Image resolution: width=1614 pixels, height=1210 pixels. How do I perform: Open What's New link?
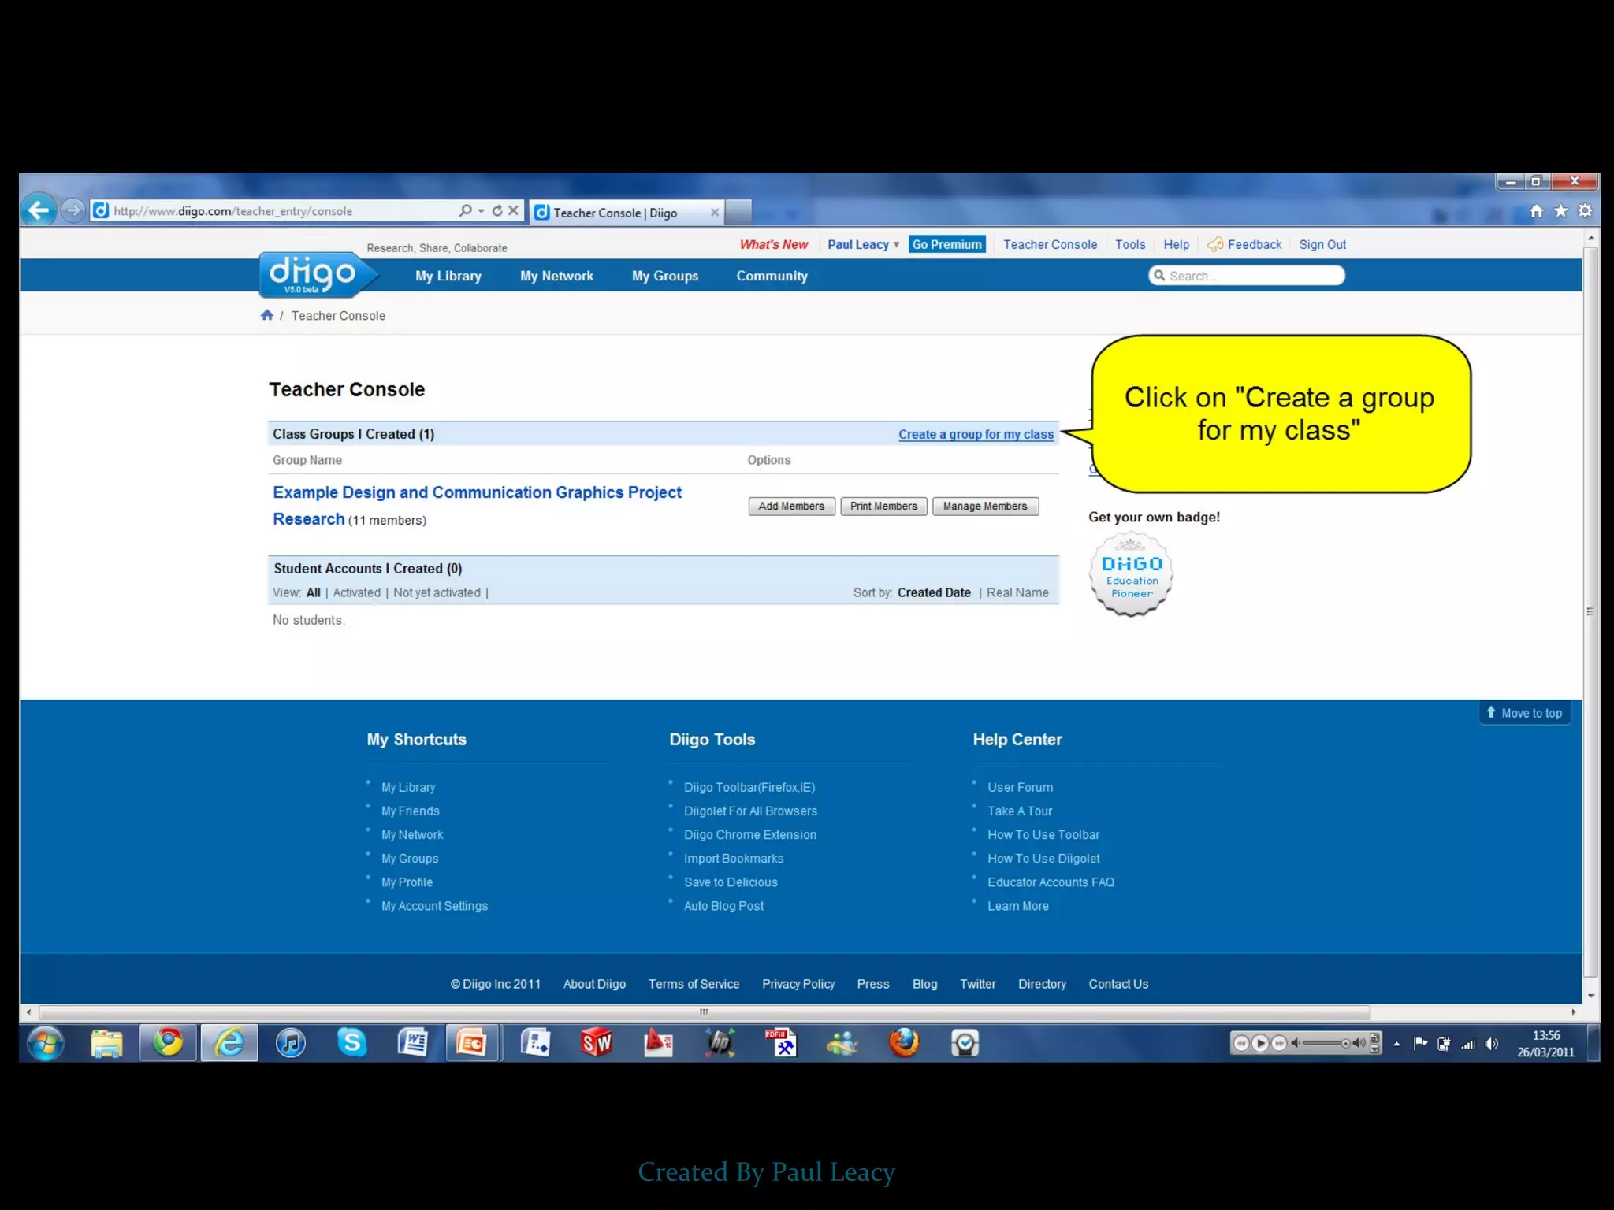(x=773, y=244)
